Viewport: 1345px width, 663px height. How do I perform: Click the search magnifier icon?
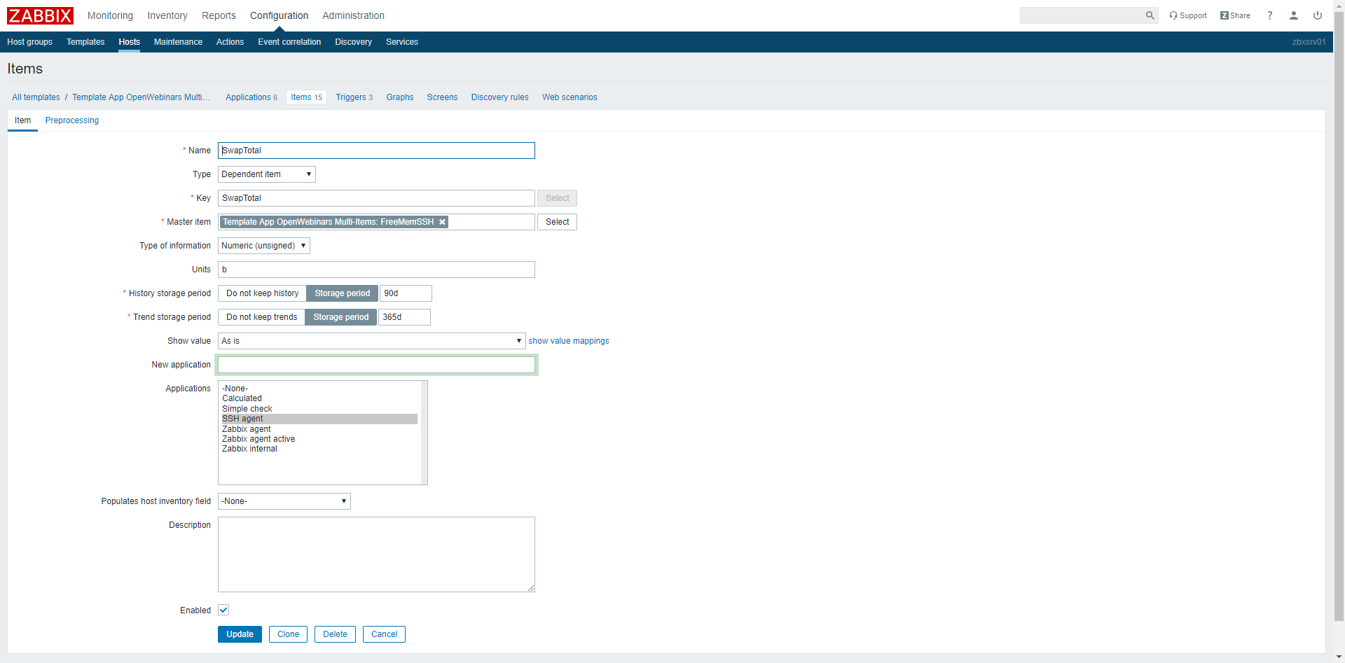[1150, 15]
